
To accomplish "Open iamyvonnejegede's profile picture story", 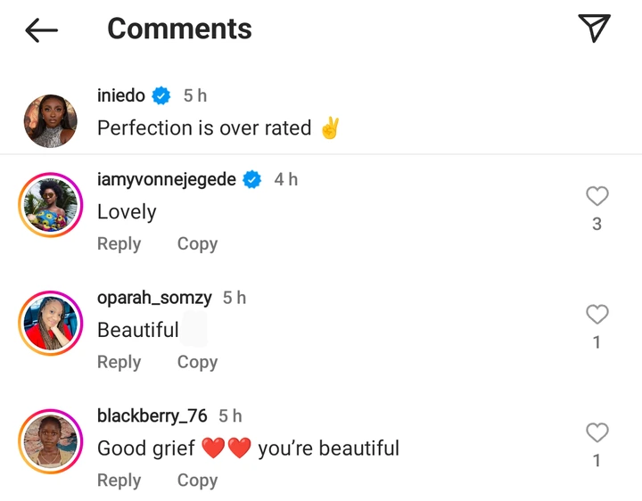I will coord(50,205).
